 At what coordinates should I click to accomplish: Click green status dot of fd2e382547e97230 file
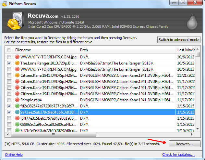click(x=17, y=106)
